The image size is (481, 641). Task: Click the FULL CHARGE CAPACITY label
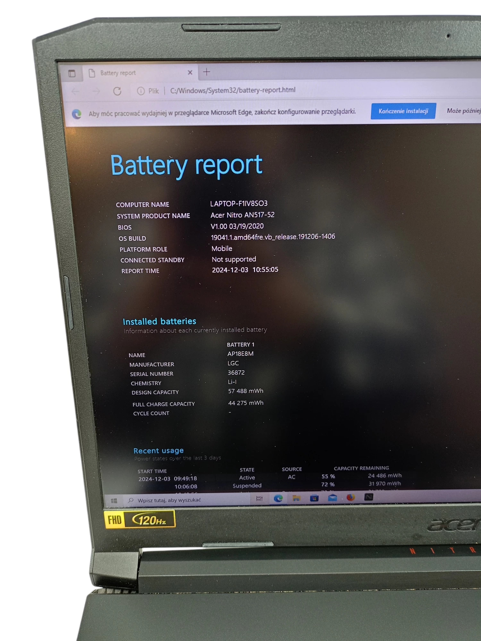pos(164,404)
